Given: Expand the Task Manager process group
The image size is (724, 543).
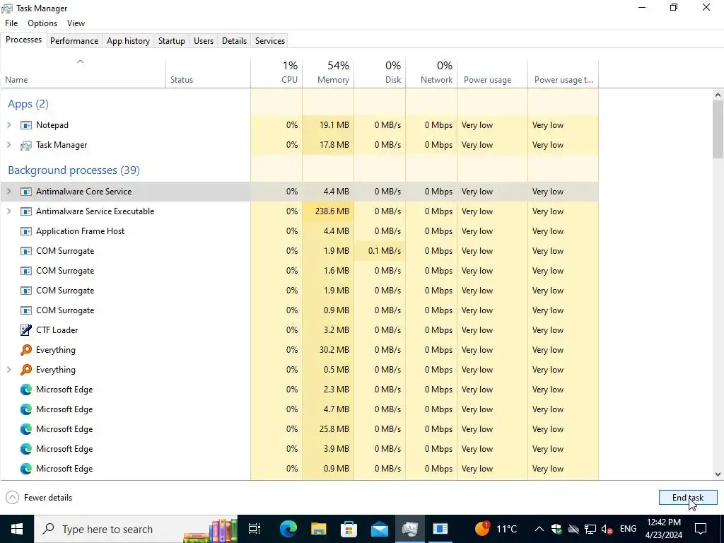Looking at the screenshot, I should (x=8, y=145).
